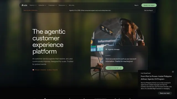The image size is (177, 99).
Task: Click the AI agent message about account information
Action: tap(121, 60)
